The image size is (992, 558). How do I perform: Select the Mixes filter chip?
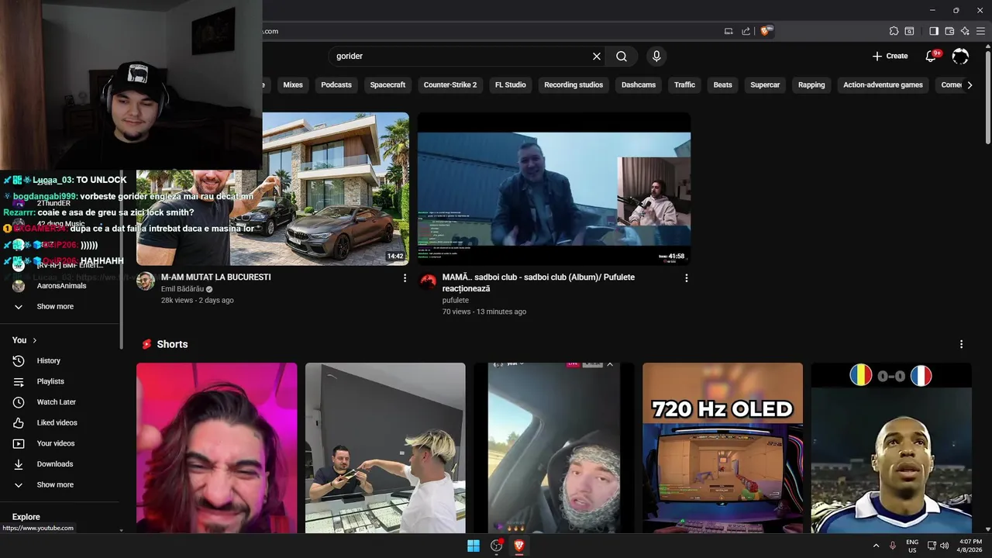(293, 84)
